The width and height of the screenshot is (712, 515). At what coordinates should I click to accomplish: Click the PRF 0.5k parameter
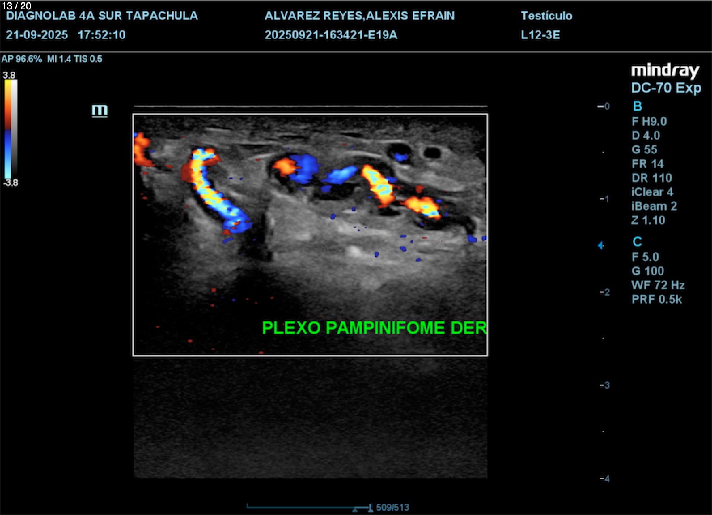[657, 300]
